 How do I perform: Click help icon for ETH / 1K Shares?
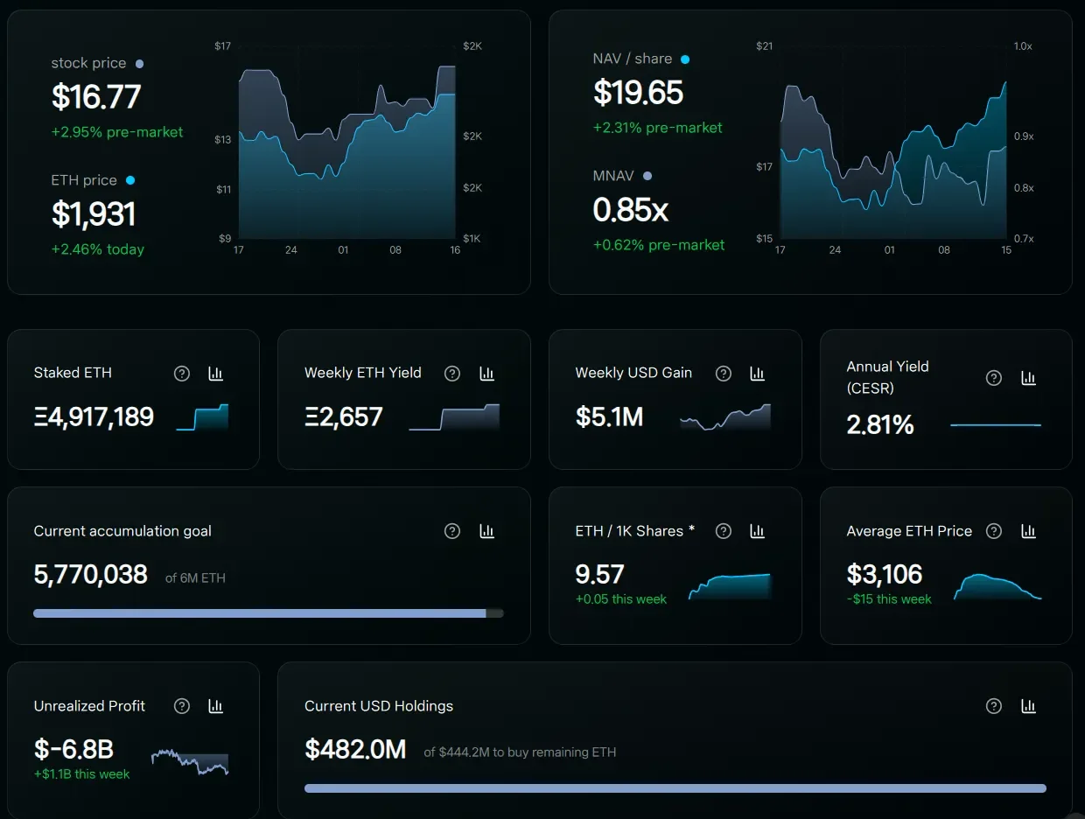(724, 531)
